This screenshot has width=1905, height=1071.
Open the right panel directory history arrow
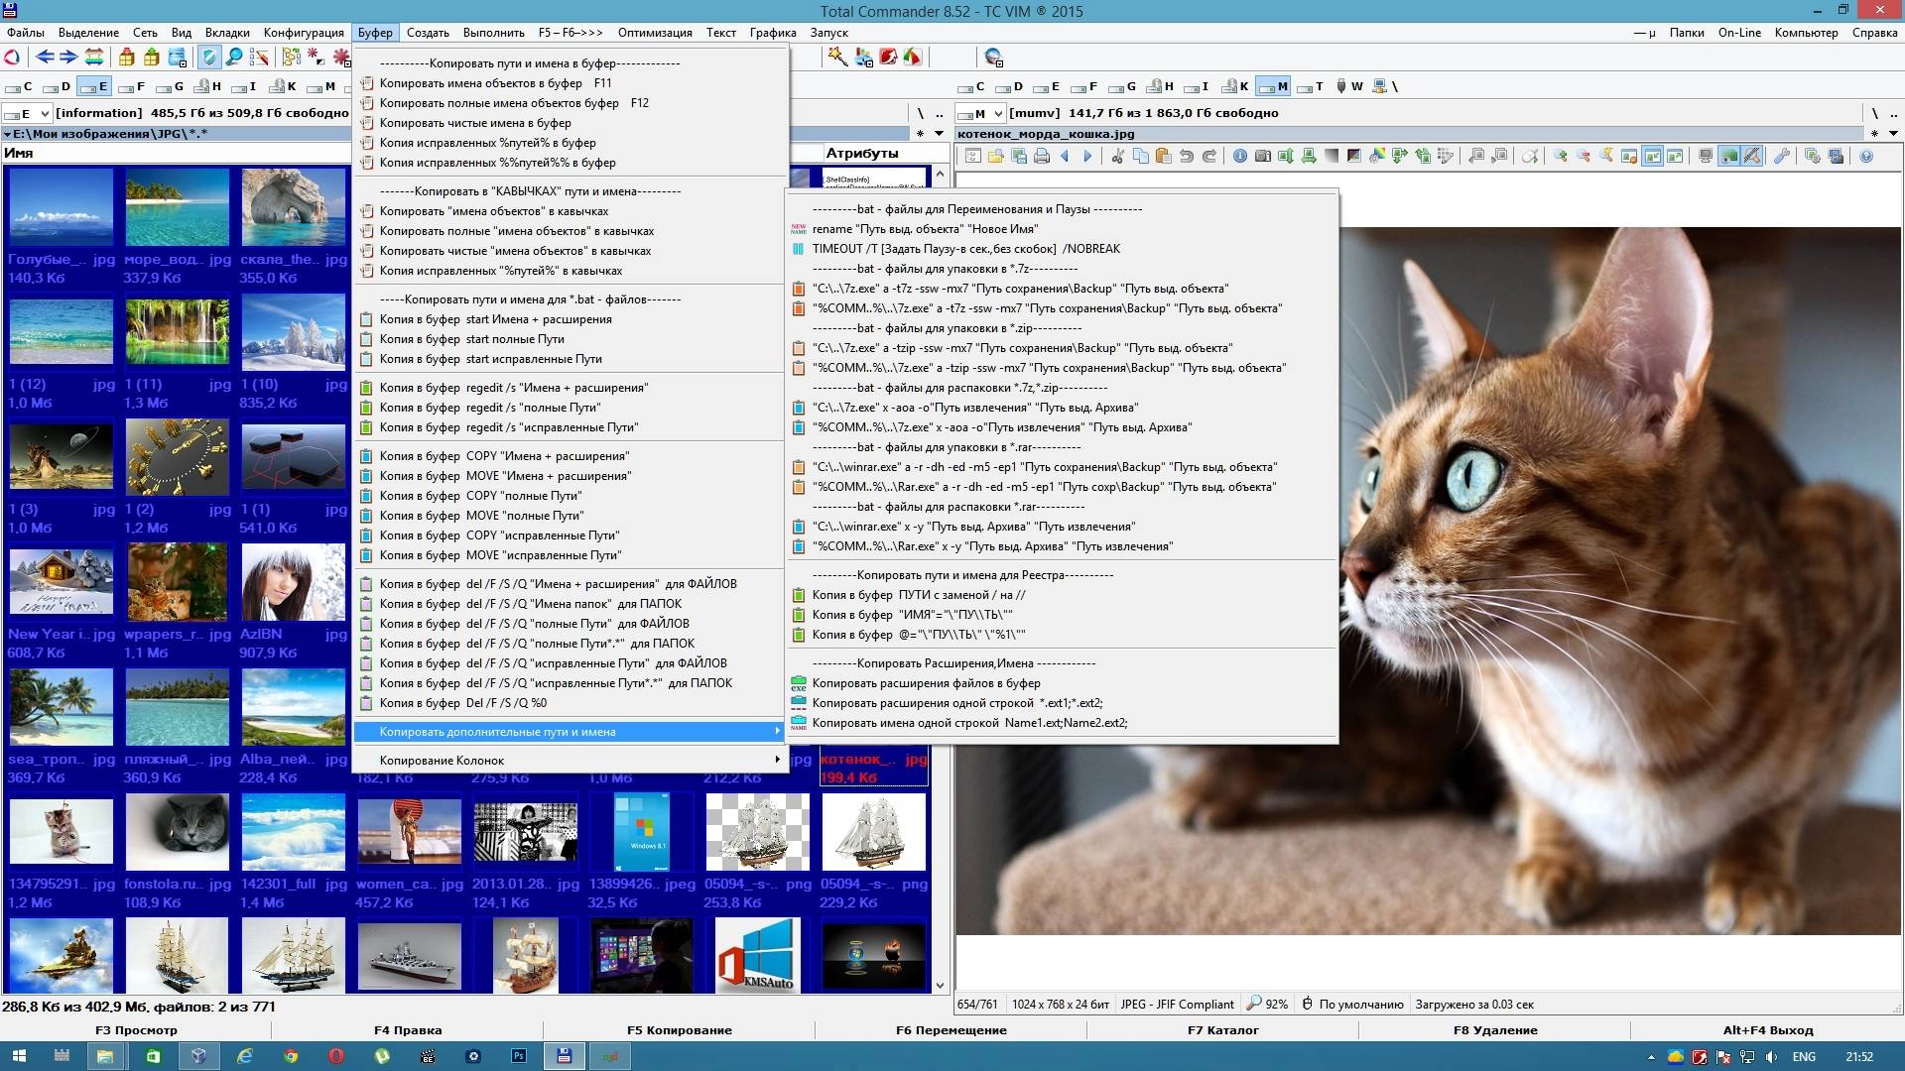coord(1893,133)
